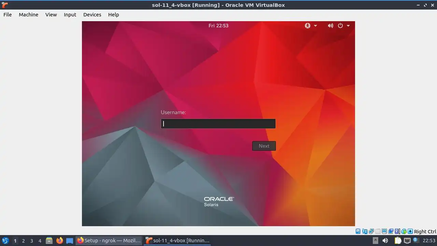
Task: Launch Firefox from the taskbar launcher
Action: pyautogui.click(x=59, y=241)
